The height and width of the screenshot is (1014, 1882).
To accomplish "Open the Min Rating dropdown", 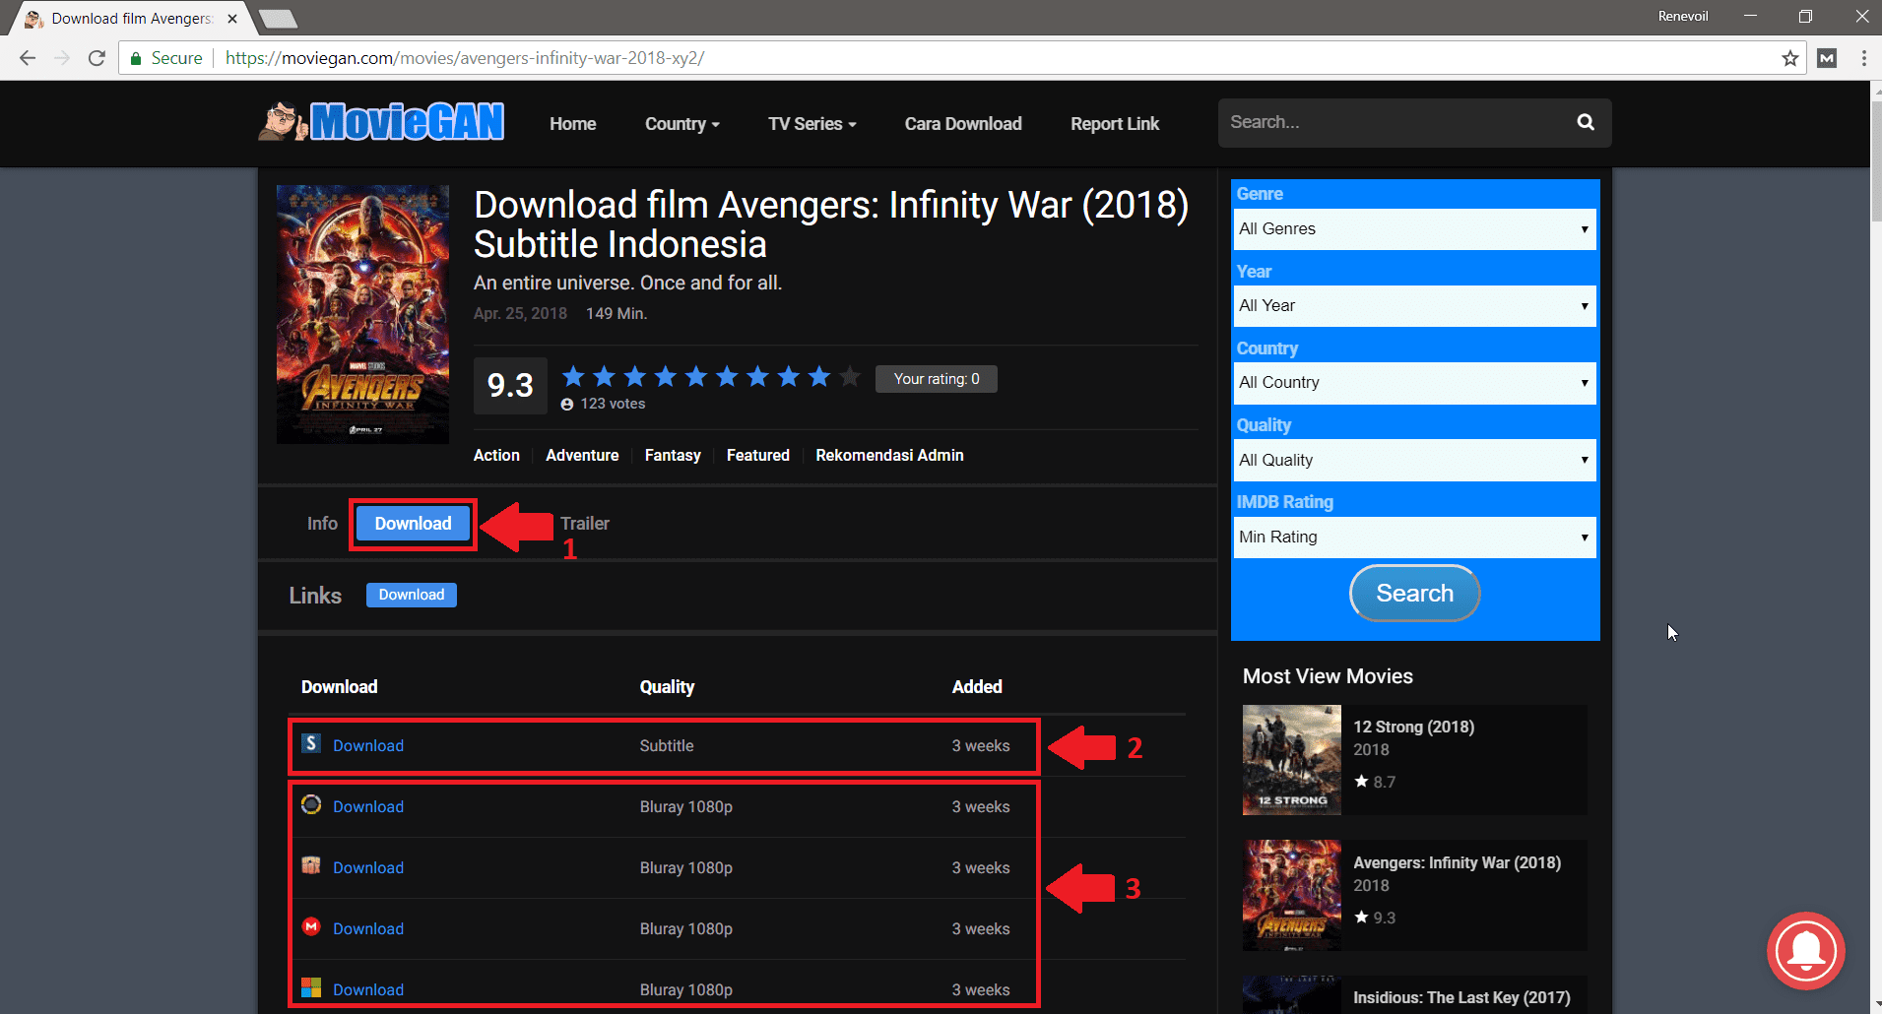I will pos(1414,537).
